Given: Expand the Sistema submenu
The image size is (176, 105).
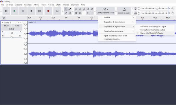Looking at the screenshot, I should coord(117,18).
